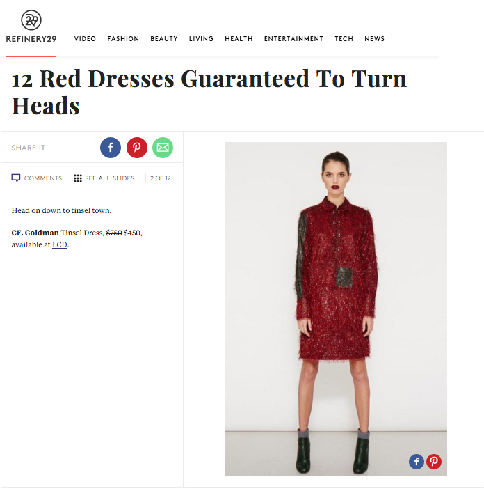
Task: Click the grid icon for all slides
Action: [78, 178]
